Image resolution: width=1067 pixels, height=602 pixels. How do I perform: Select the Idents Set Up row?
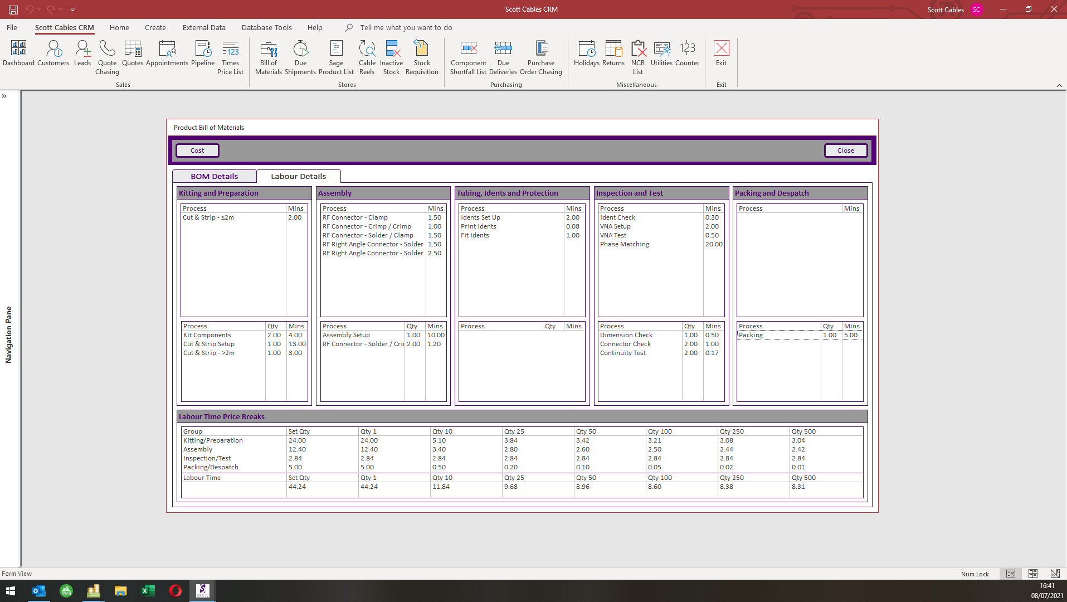coord(522,217)
